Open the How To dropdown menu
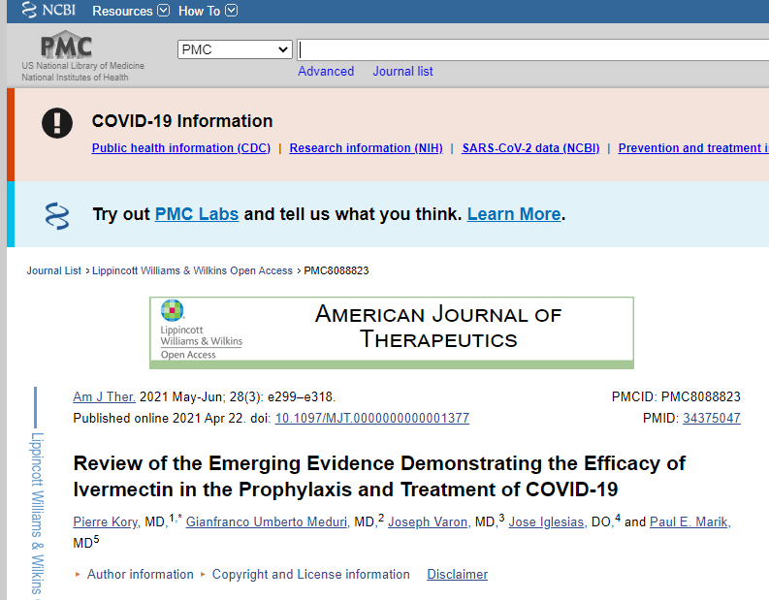769x600 pixels. (208, 11)
